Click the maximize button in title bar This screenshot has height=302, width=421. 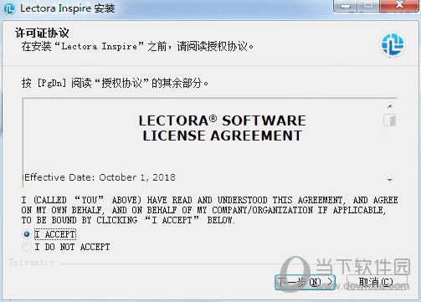coord(368,5)
